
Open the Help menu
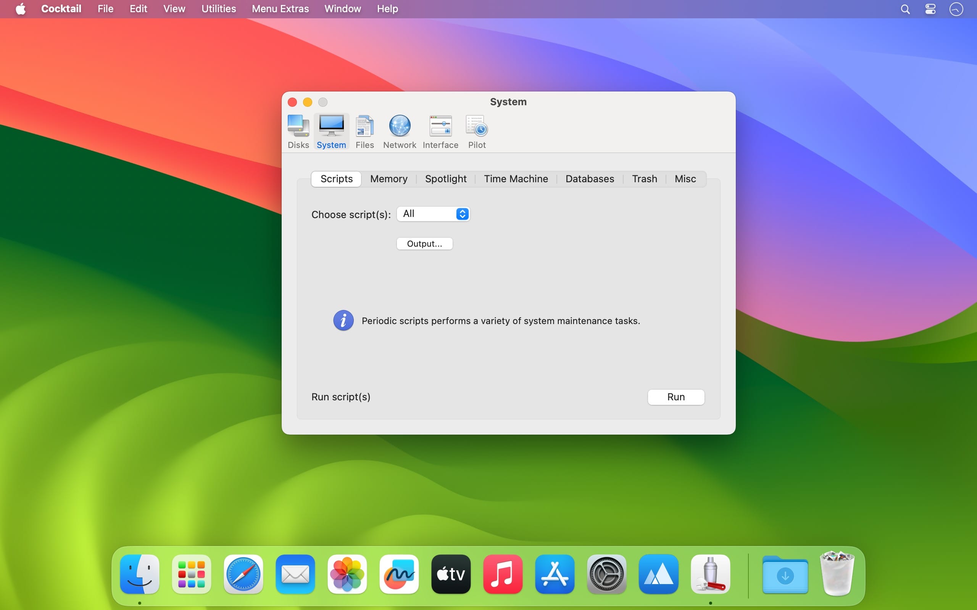(x=387, y=9)
